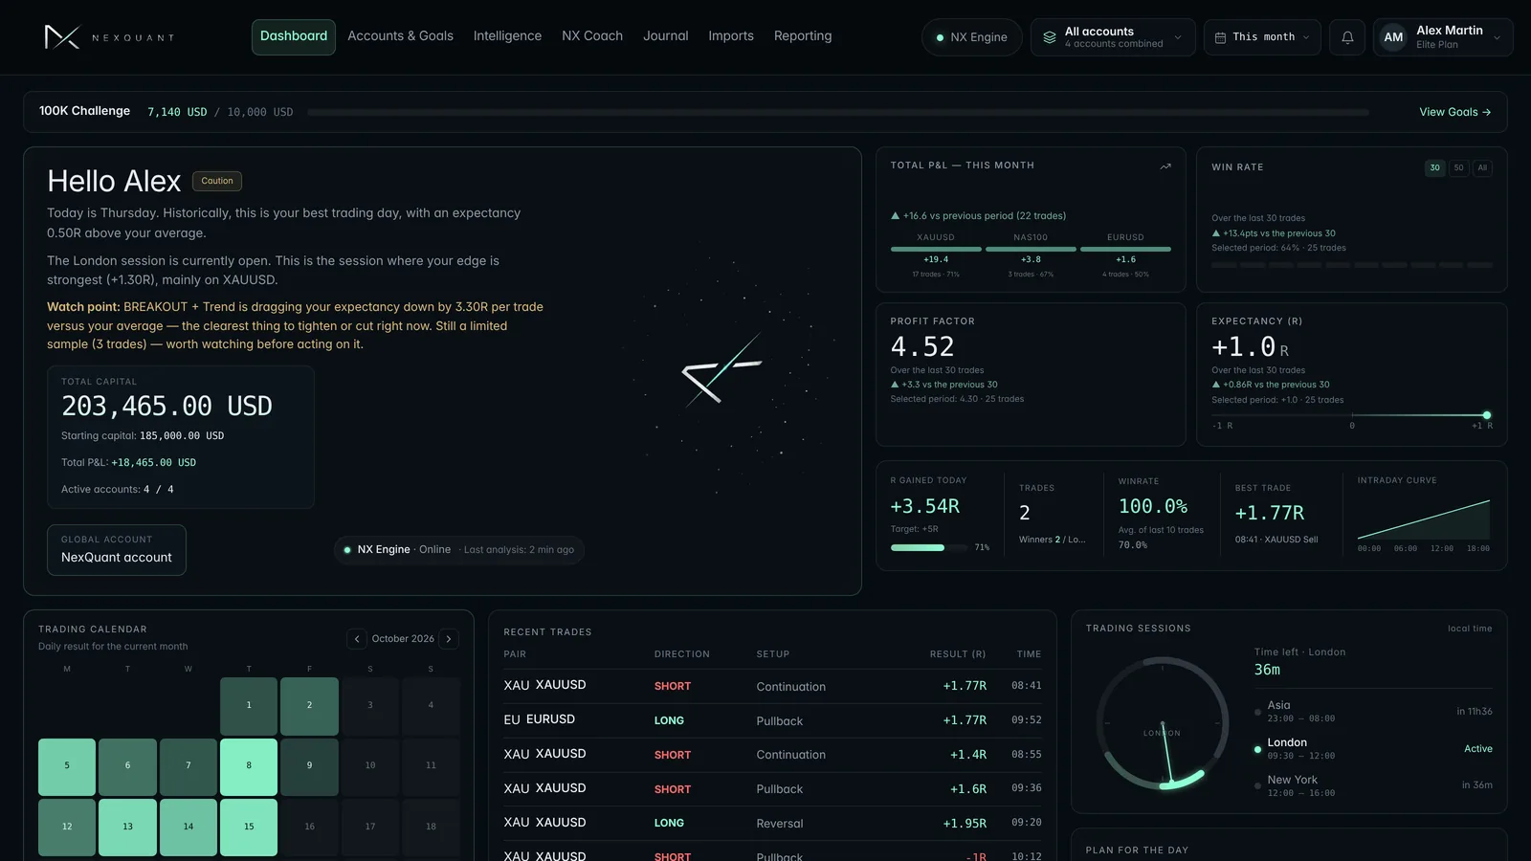This screenshot has width=1531, height=861.
Task: Go to next calendar month
Action: point(449,639)
